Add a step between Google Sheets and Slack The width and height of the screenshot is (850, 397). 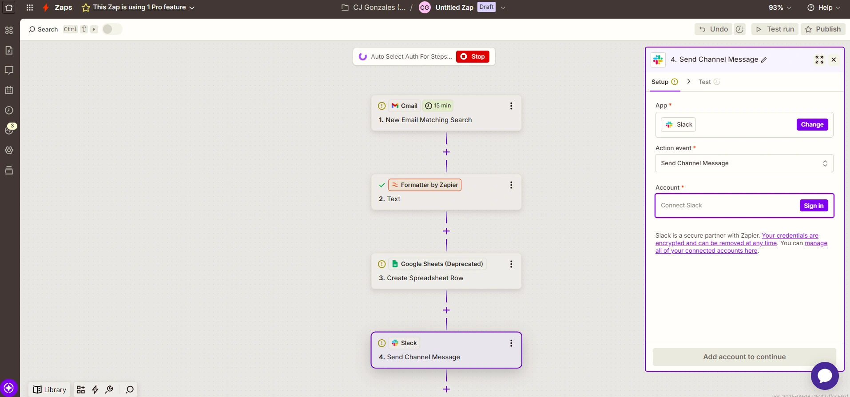click(446, 310)
